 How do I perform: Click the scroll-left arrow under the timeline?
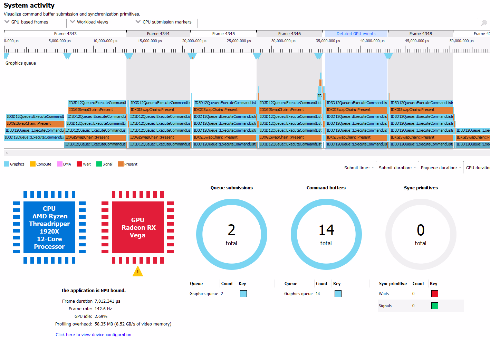pyautogui.click(x=7, y=153)
